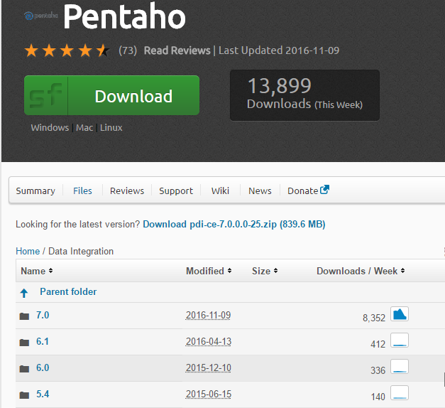This screenshot has width=445, height=408.
Task: Click the 2015-06-15 modified date
Action: [209, 394]
